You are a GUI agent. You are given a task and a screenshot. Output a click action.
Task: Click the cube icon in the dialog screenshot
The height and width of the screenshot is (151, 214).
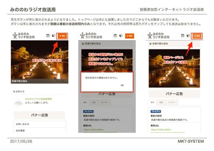point(121,36)
